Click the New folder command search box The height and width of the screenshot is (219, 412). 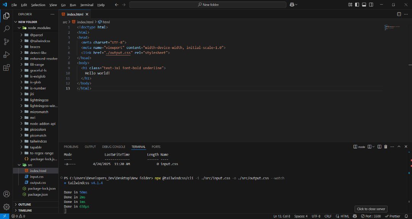(x=208, y=5)
